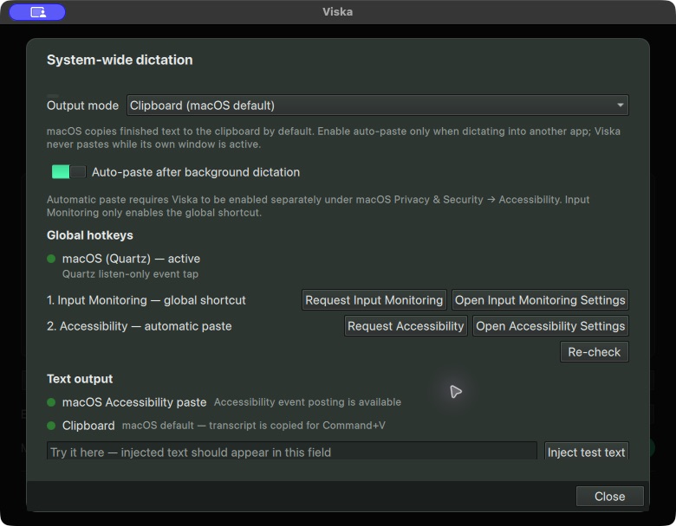Click the Output mode dropdown arrow

click(620, 105)
